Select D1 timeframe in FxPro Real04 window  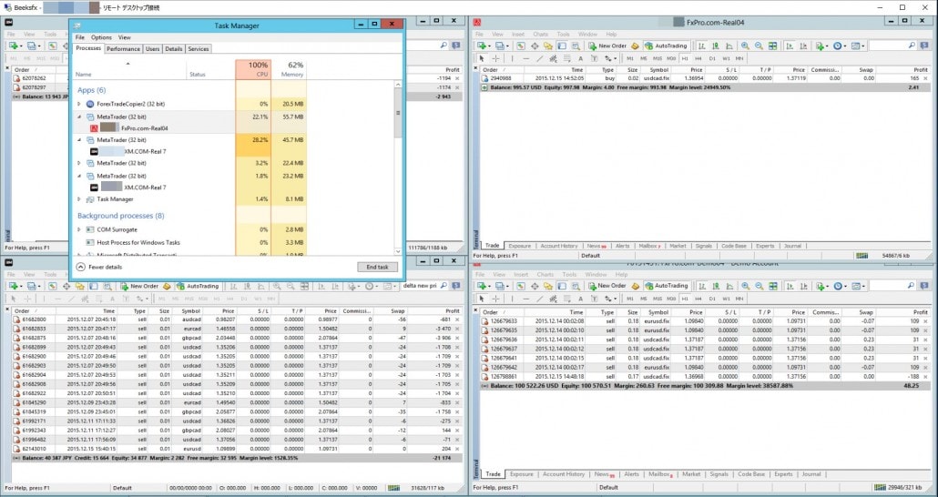point(712,58)
